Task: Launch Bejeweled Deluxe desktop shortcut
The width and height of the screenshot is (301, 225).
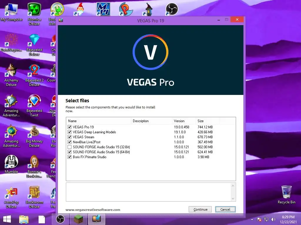Action: 34,45
